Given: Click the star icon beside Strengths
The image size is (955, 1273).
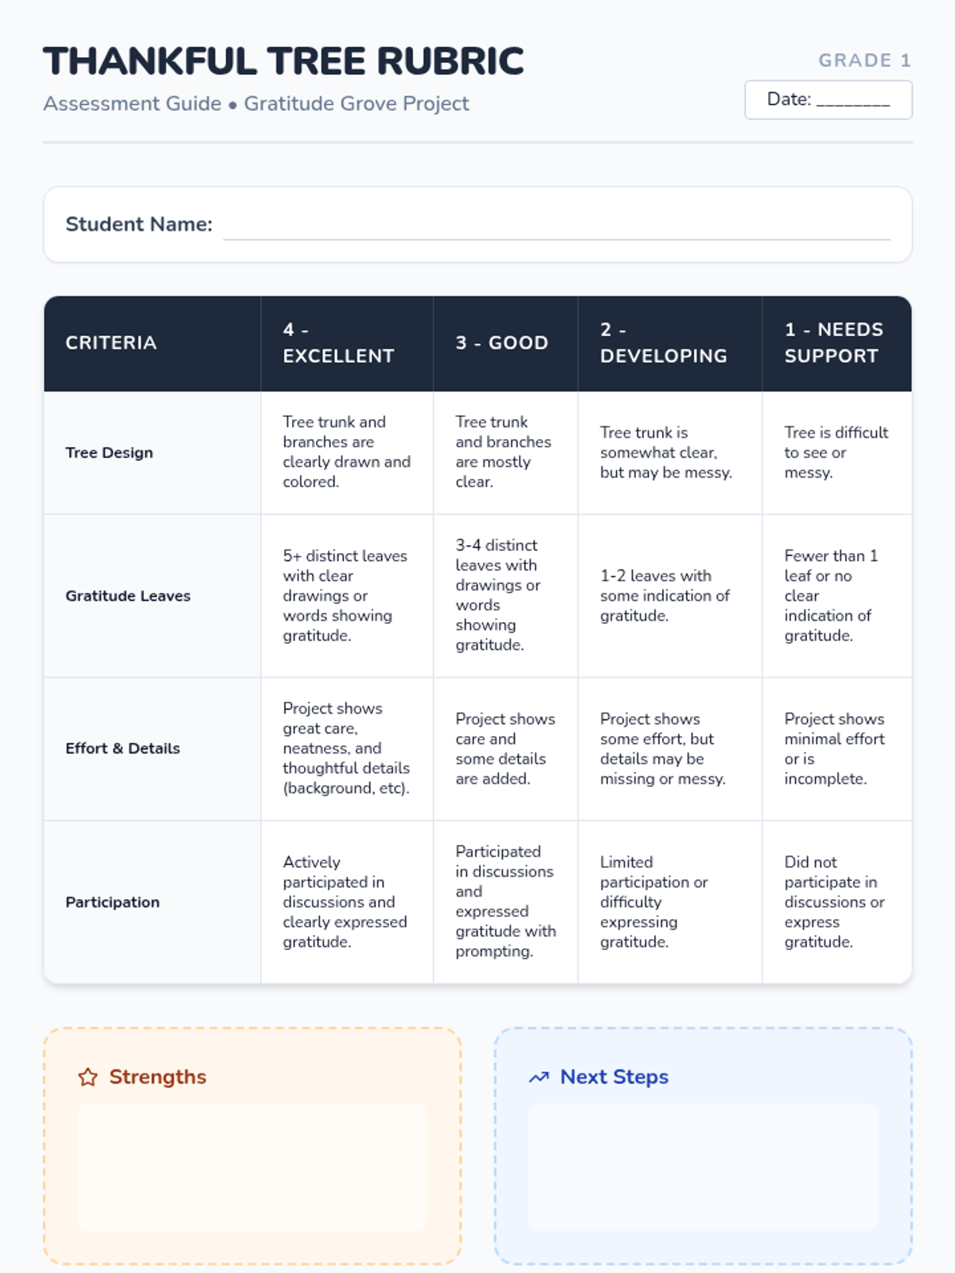Looking at the screenshot, I should click(x=88, y=1077).
